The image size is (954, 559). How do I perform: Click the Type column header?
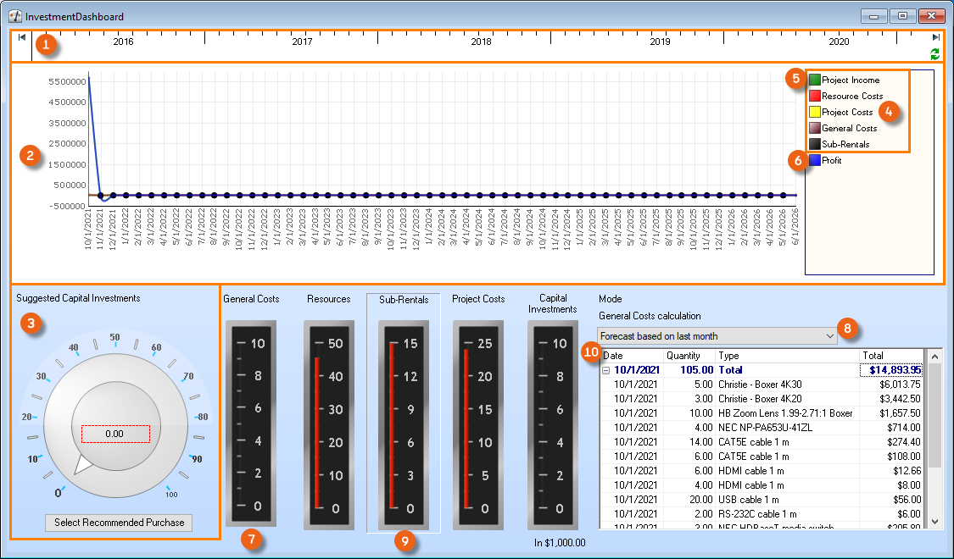[x=787, y=356]
